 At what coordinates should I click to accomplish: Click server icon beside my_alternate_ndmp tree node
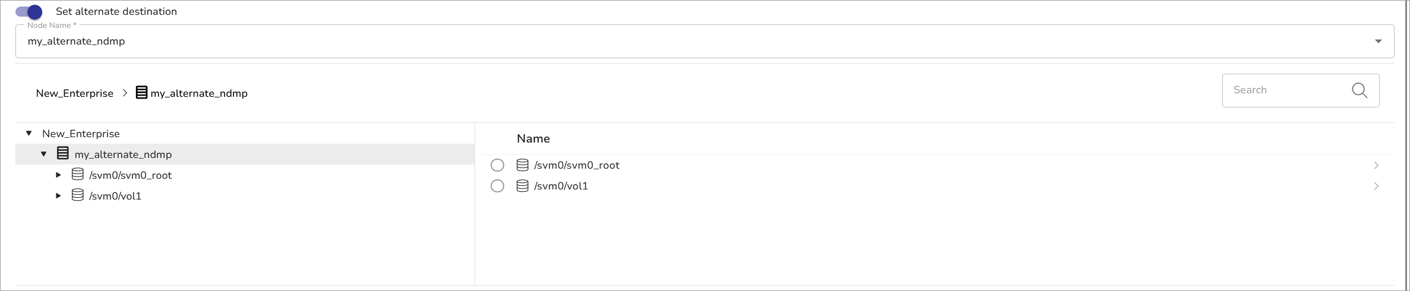click(62, 154)
